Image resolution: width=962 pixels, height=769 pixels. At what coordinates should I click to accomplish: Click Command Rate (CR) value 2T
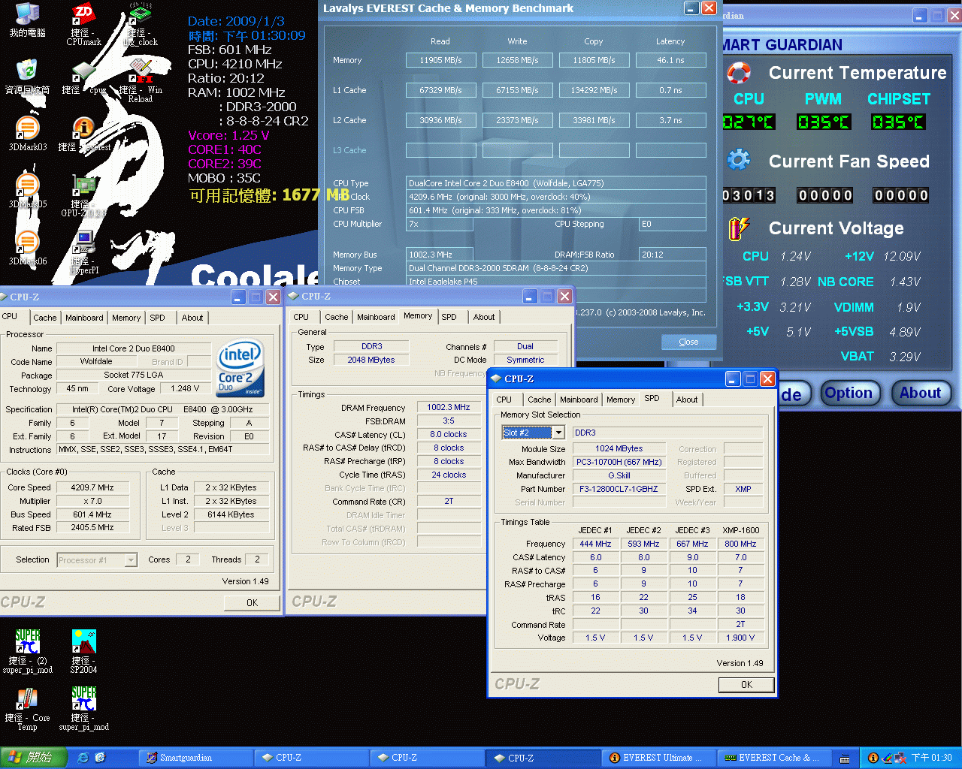[449, 501]
